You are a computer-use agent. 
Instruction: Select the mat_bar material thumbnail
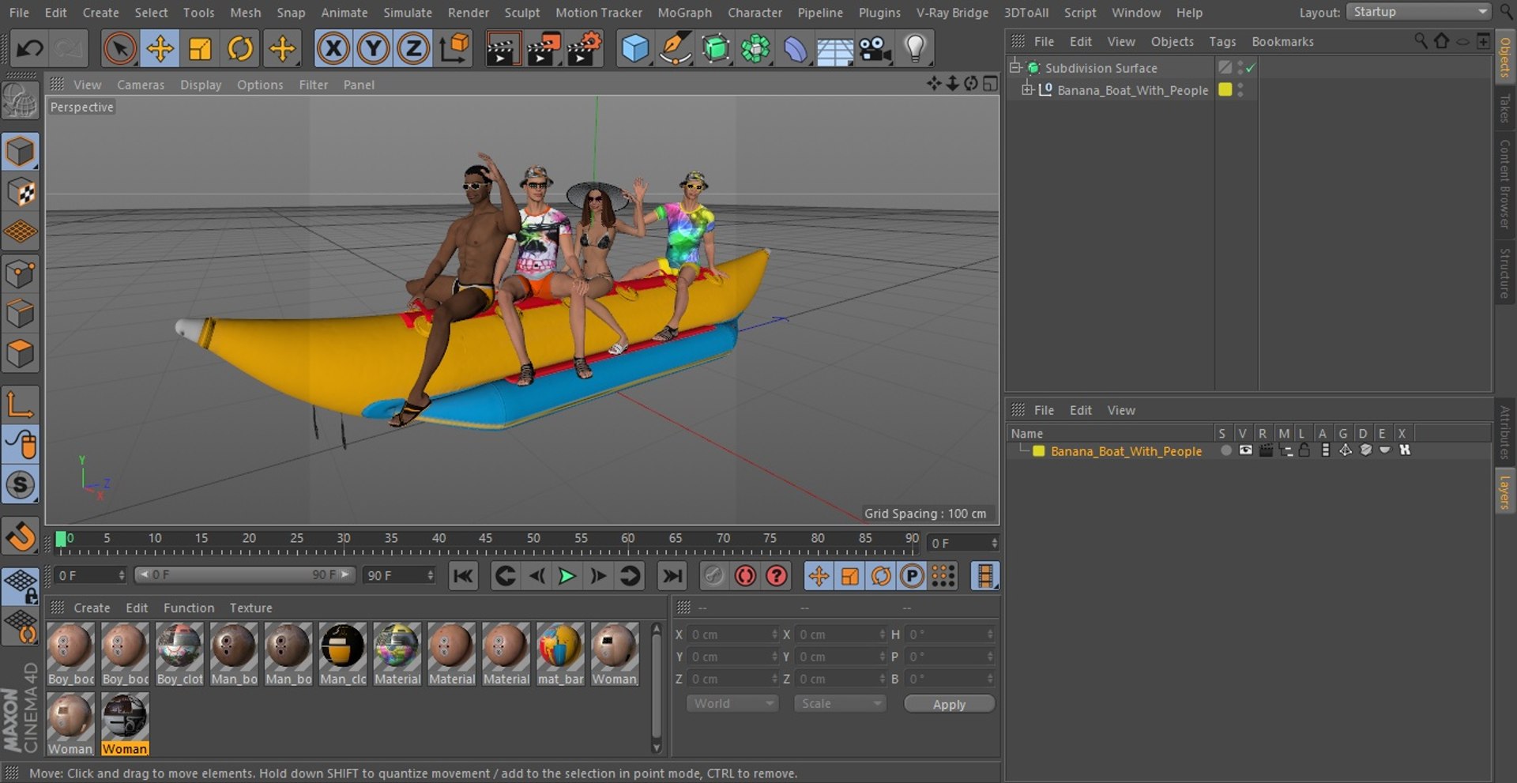[560, 653]
